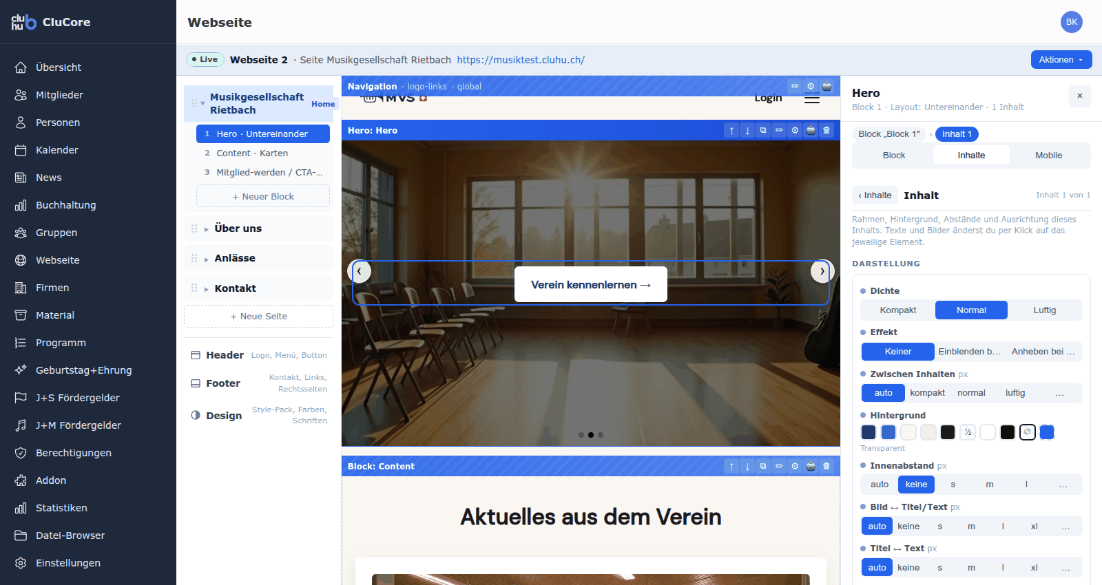Expand the Anlässe page
Image resolution: width=1102 pixels, height=585 pixels.
[x=206, y=259]
